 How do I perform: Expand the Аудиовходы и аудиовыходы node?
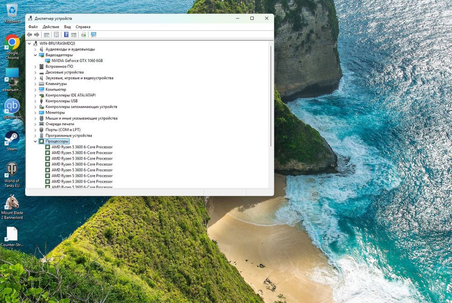point(35,49)
